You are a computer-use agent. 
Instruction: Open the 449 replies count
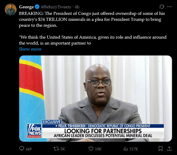click(x=28, y=149)
